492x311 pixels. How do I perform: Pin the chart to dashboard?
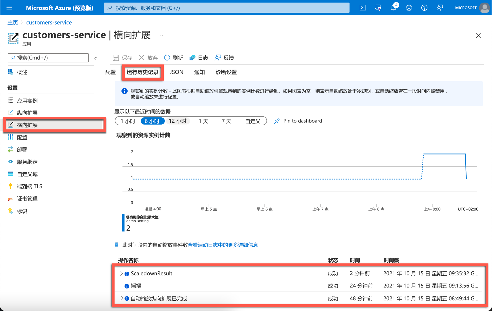tap(298, 120)
